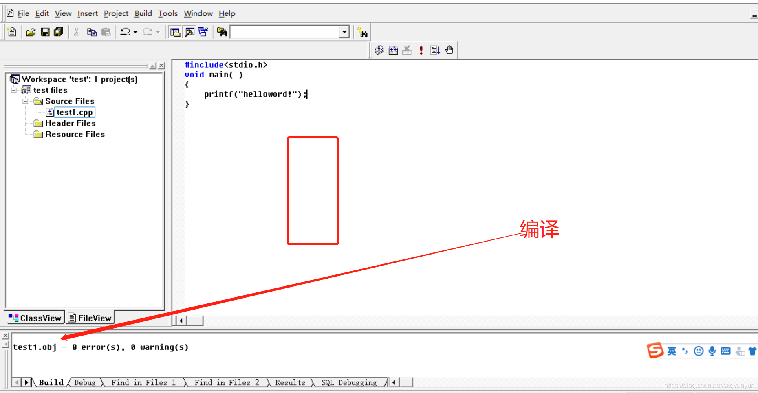Click the Go debug icon
The width and height of the screenshot is (758, 393).
[435, 50]
